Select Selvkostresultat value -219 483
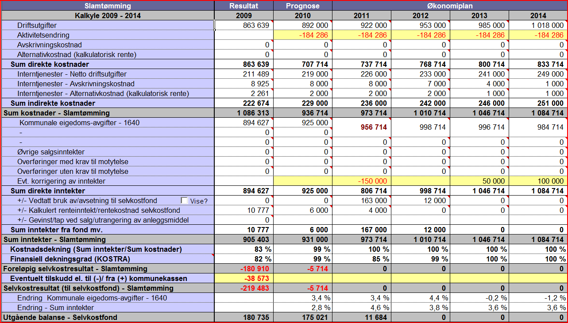Screen dimensions: 568x323 tap(244, 288)
